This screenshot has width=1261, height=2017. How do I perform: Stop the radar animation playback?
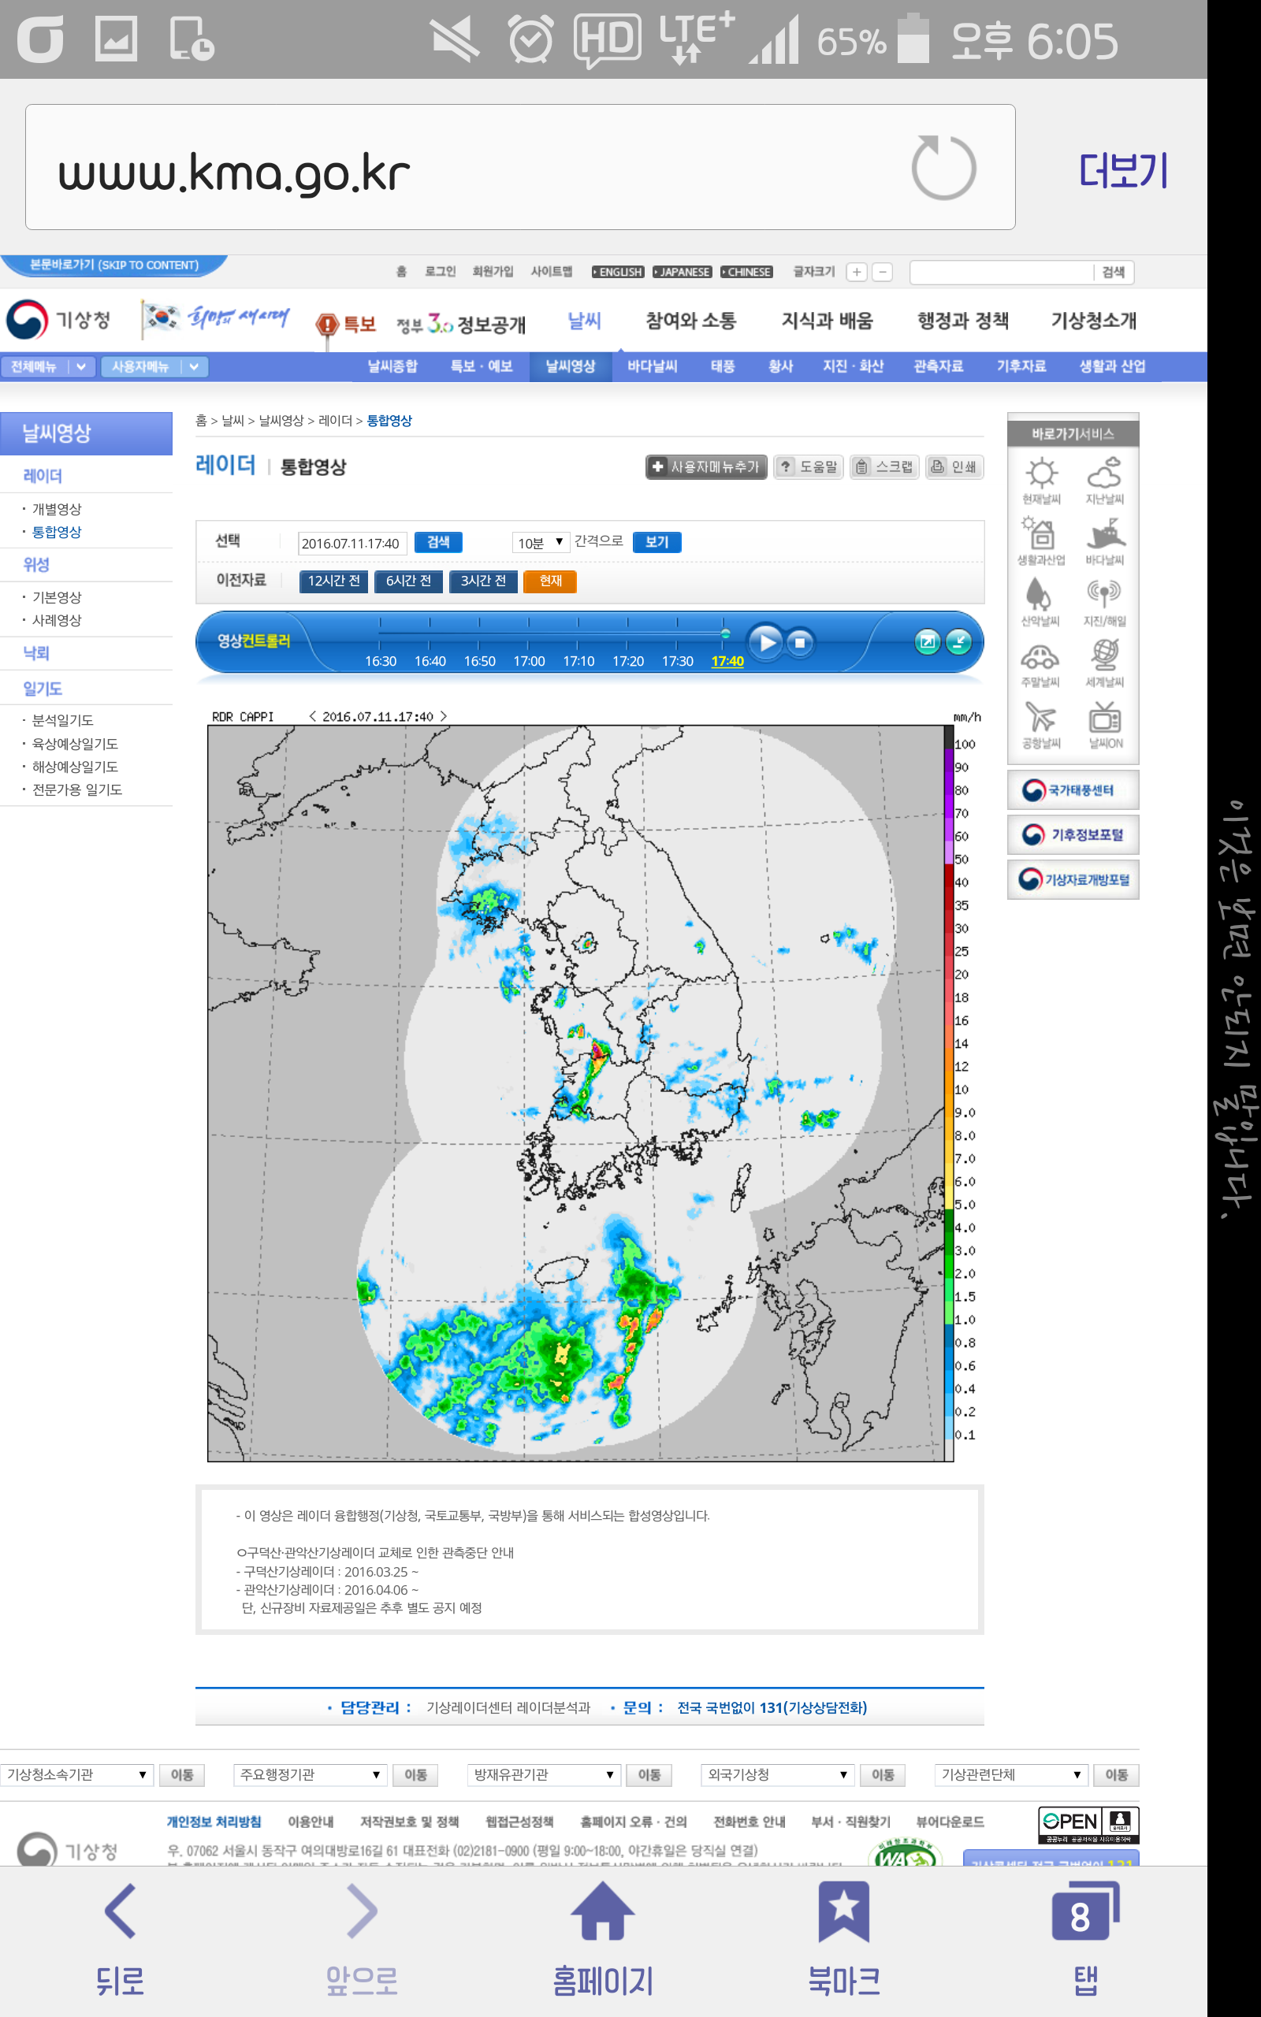799,643
